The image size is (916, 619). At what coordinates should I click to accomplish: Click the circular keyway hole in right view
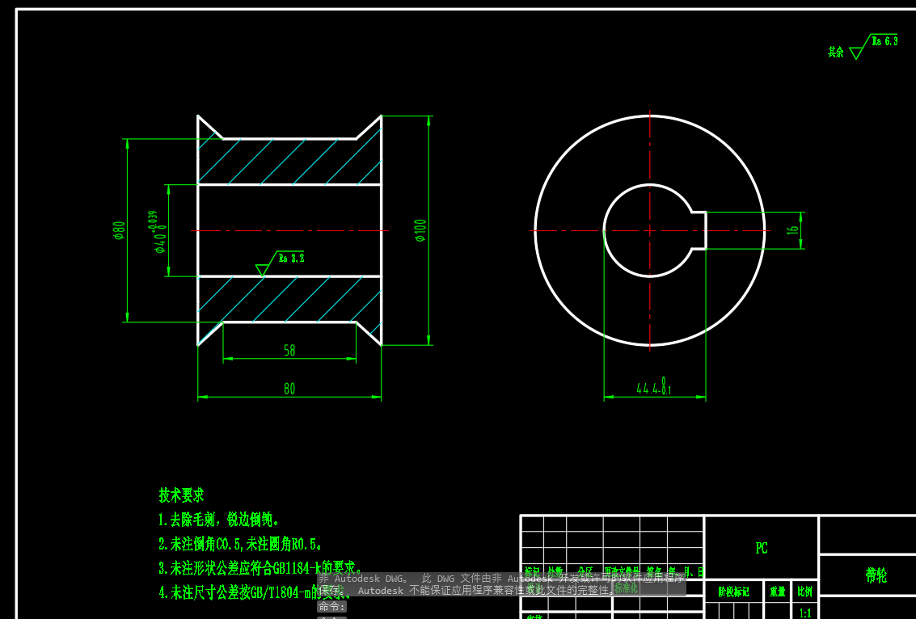click(650, 229)
